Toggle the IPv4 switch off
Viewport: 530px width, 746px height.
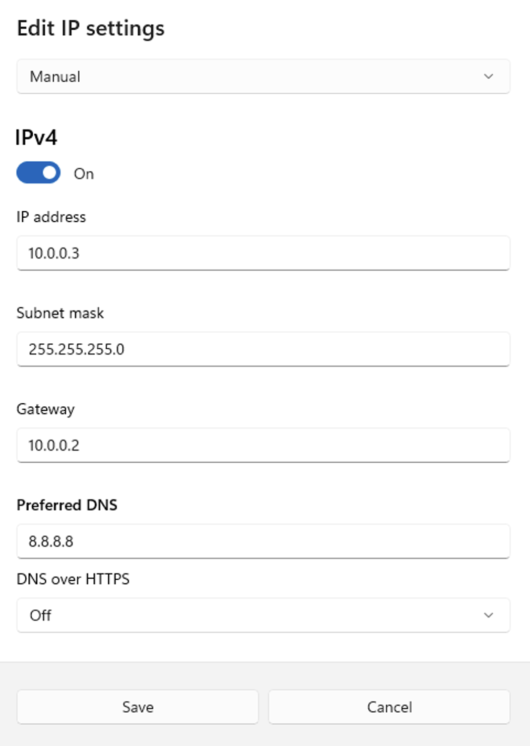pyautogui.click(x=38, y=173)
